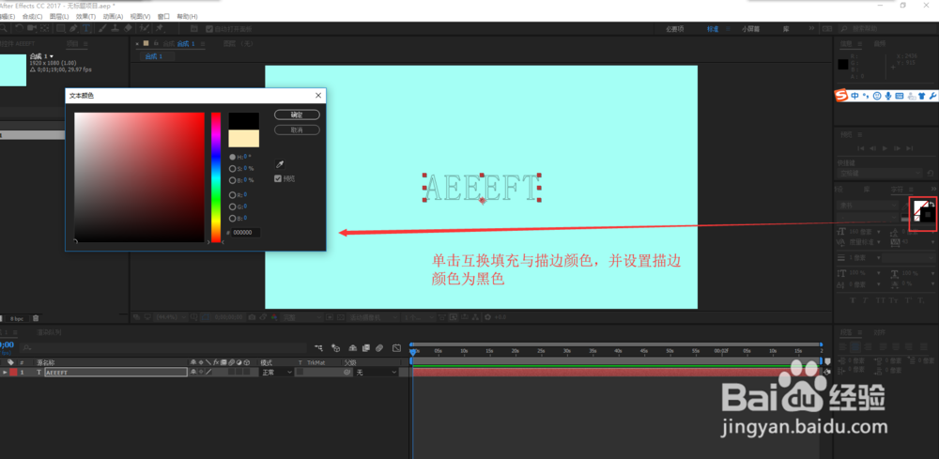Open the composition mini-flowchart icon
This screenshot has width=939, height=459.
pyautogui.click(x=318, y=347)
